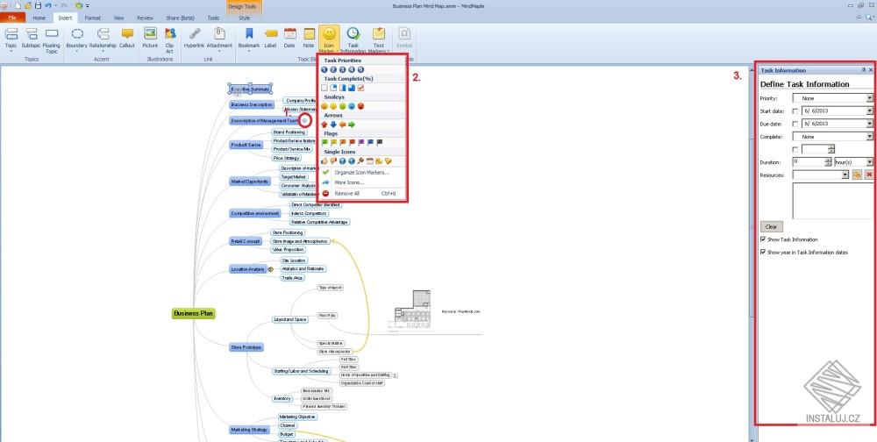Click the Clear button
Image resolution: width=877 pixels, height=442 pixels.
771,226
